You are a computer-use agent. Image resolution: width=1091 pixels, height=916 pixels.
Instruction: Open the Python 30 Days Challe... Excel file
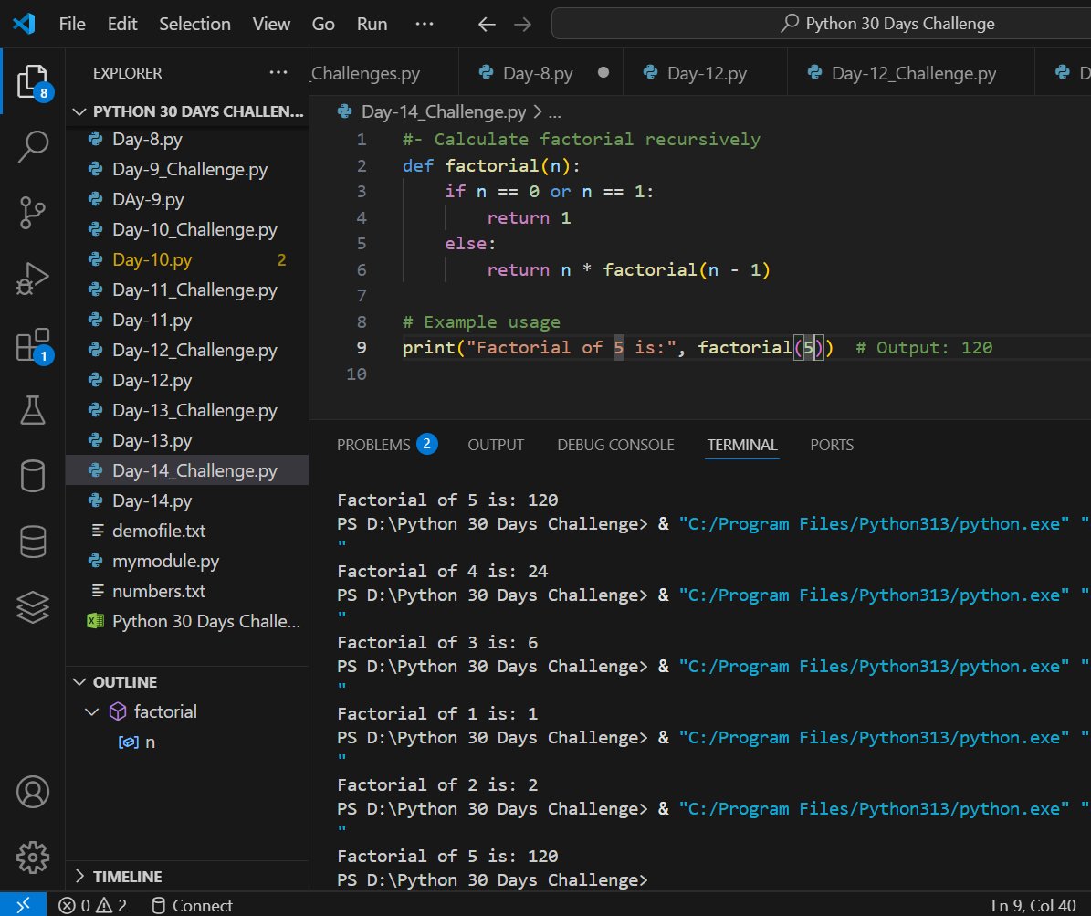[x=188, y=621]
